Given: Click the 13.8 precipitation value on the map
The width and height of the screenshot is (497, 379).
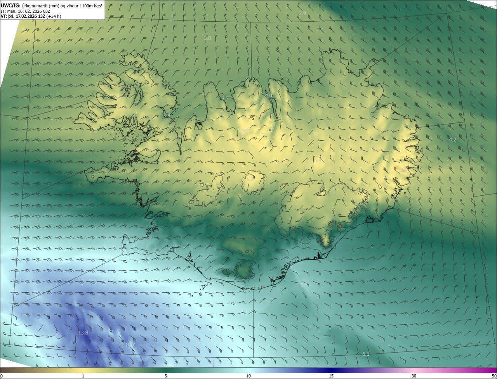Looking at the screenshot, I should point(83,333).
